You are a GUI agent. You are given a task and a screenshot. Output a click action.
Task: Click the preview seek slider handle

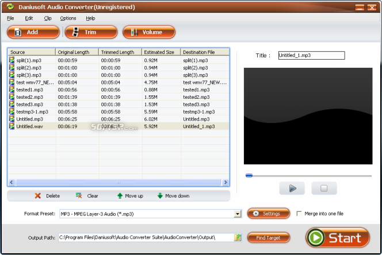pyautogui.click(x=249, y=175)
